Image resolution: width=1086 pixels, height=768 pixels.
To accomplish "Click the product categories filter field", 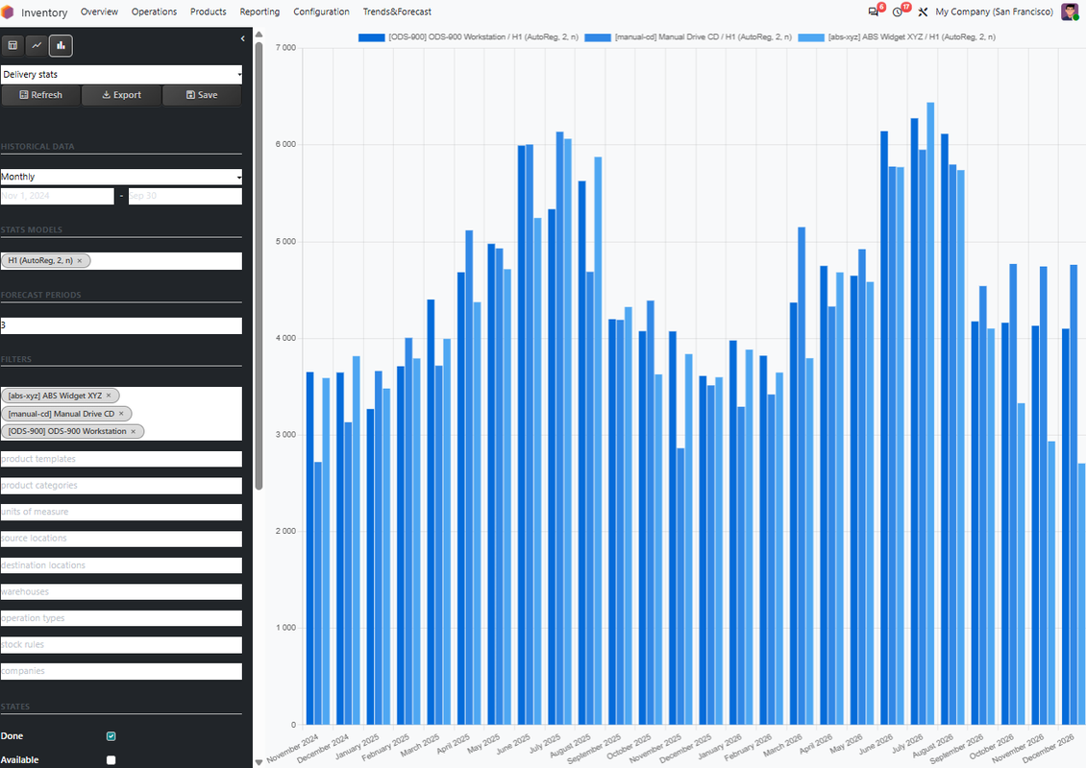I will click(121, 486).
